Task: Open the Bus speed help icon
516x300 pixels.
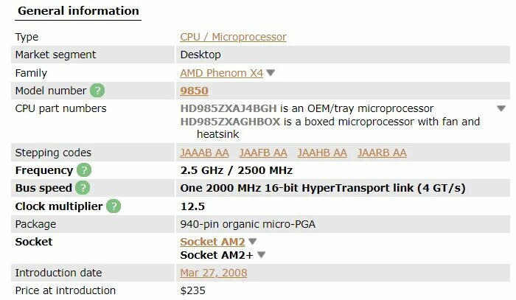Action: point(83,188)
